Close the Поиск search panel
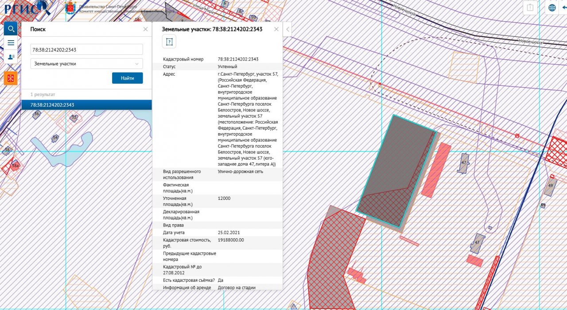 click(x=145, y=29)
